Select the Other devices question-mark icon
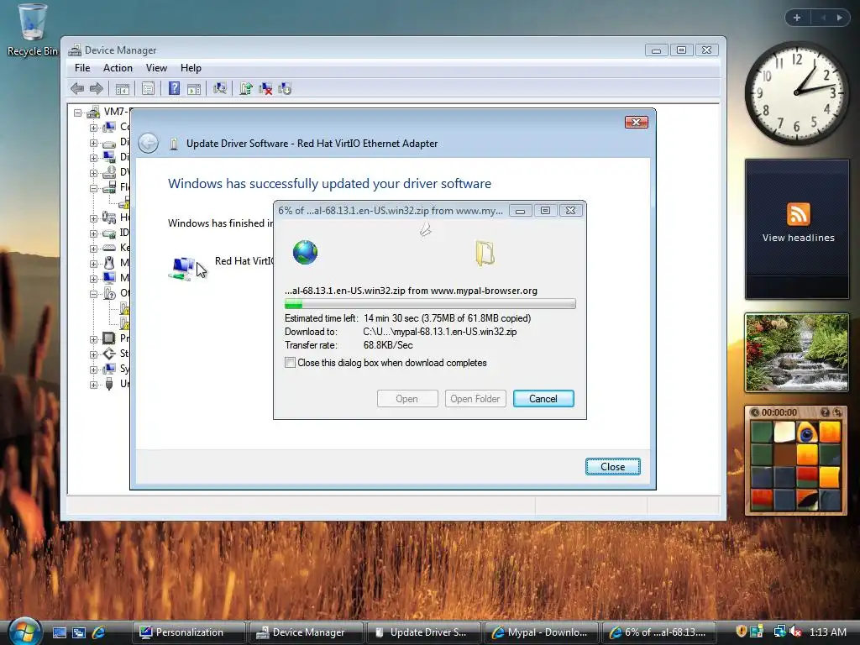Screen dimensions: 860x645 coord(109,293)
